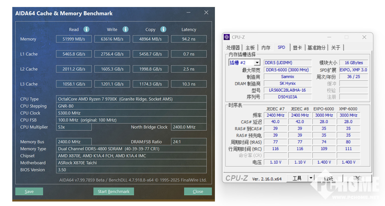
Task: Click the Copy info icon
Action: click(x=163, y=29)
